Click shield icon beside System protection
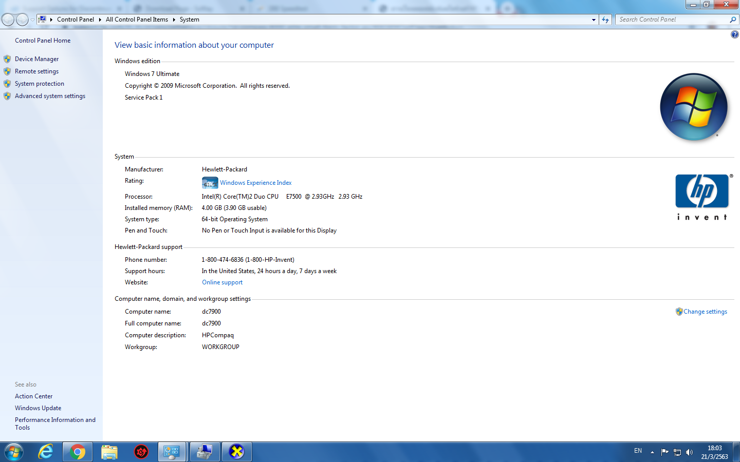The image size is (740, 462). pyautogui.click(x=7, y=84)
